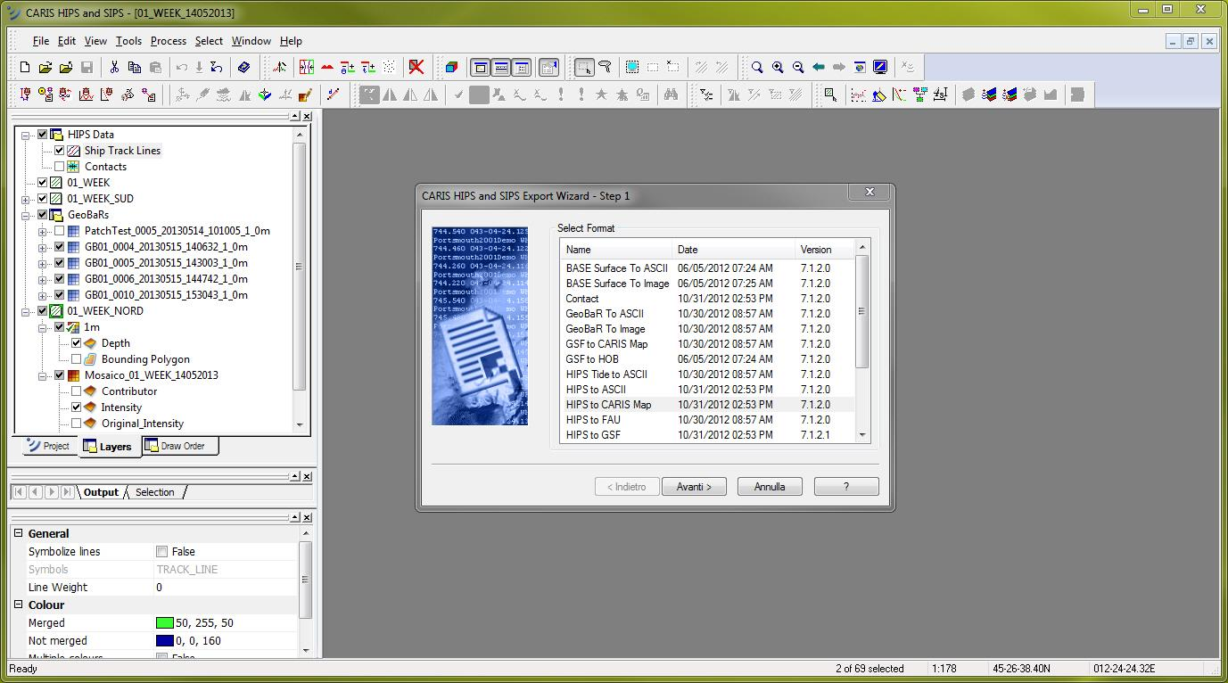Click the Select Format list scrollbar
This screenshot has width=1228, height=683.
[x=861, y=341]
